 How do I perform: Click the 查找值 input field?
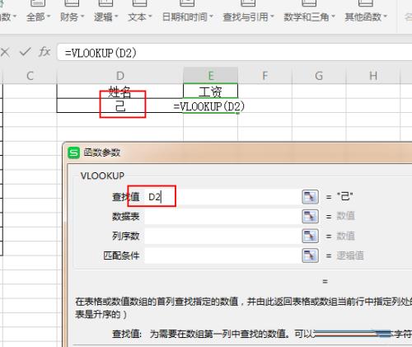(x=222, y=197)
